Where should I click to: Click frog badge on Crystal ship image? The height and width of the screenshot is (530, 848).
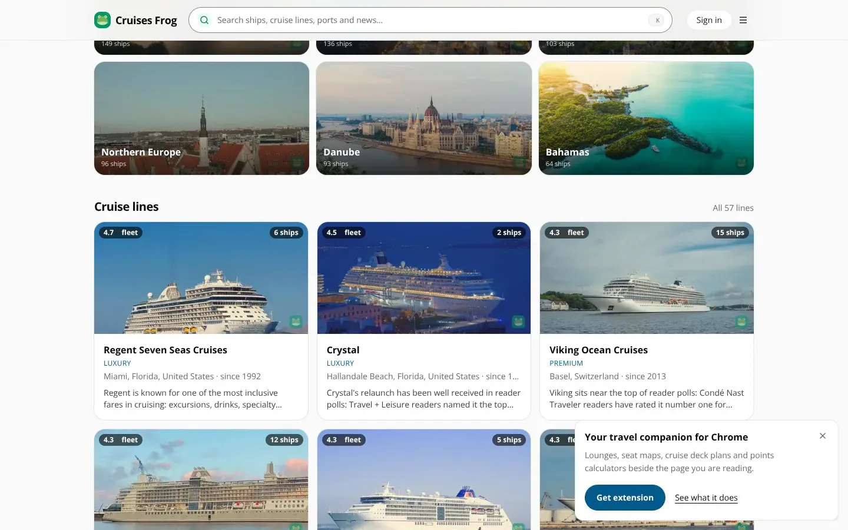(x=518, y=322)
